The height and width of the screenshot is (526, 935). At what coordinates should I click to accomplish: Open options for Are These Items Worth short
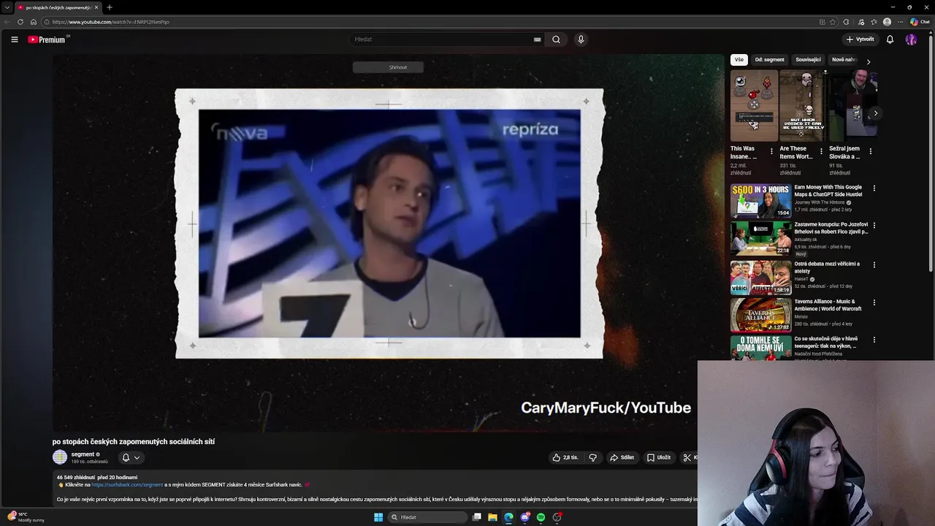pos(821,151)
